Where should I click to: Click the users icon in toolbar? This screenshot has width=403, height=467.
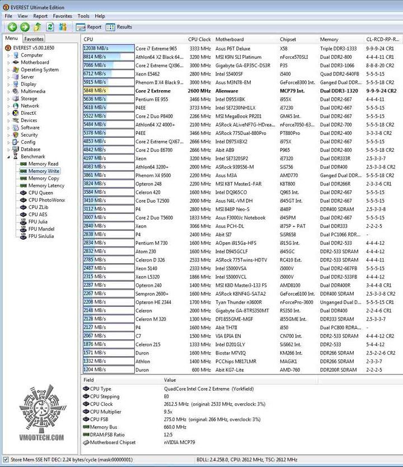click(63, 27)
